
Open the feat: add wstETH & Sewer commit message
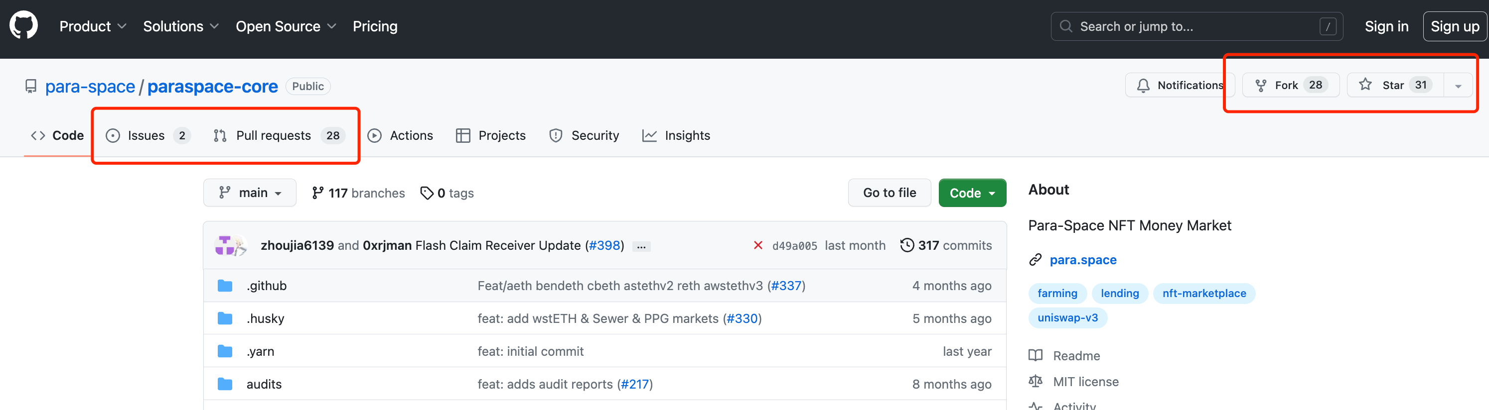click(597, 319)
